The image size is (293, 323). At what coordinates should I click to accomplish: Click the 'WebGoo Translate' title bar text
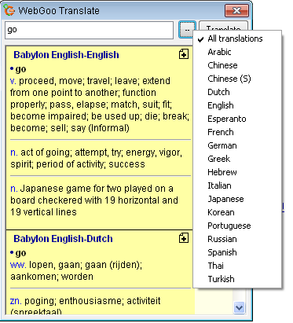[59, 11]
